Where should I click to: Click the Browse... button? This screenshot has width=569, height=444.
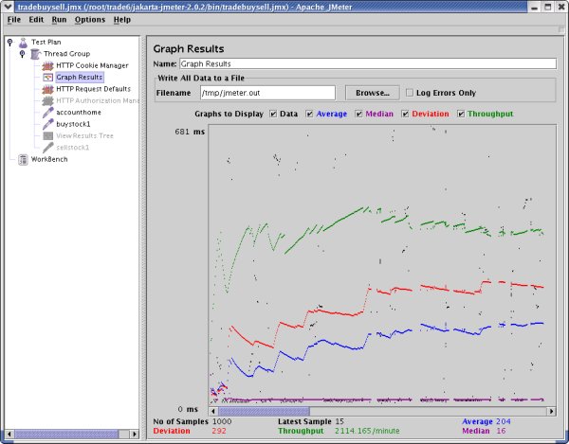point(372,93)
